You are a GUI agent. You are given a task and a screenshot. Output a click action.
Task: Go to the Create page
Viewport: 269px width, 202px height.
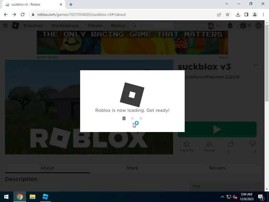pyautogui.click(x=95, y=26)
